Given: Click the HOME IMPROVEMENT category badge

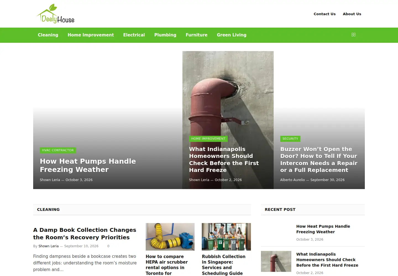Looking at the screenshot, I should coord(208,139).
